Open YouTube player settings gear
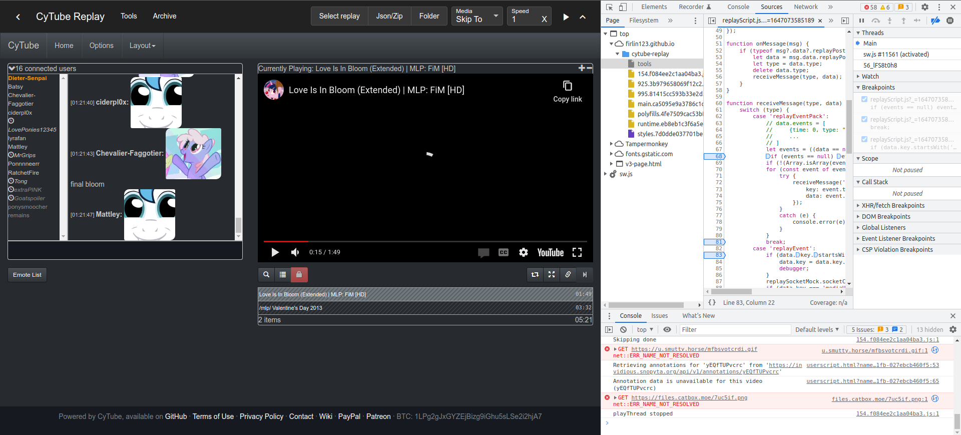961x435 pixels. pyautogui.click(x=523, y=252)
